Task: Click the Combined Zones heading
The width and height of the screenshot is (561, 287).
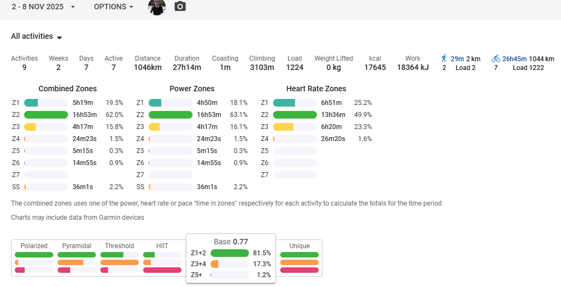Action: pos(67,89)
